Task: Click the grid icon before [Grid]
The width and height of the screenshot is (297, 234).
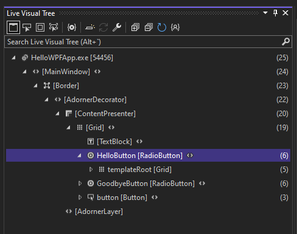Action: click(x=80, y=128)
